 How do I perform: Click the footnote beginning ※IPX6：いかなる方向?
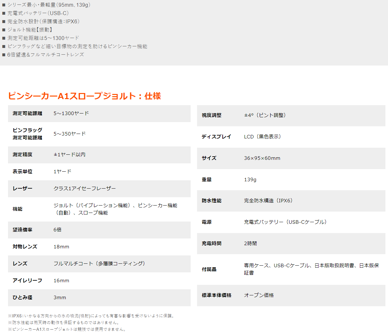click(92, 316)
